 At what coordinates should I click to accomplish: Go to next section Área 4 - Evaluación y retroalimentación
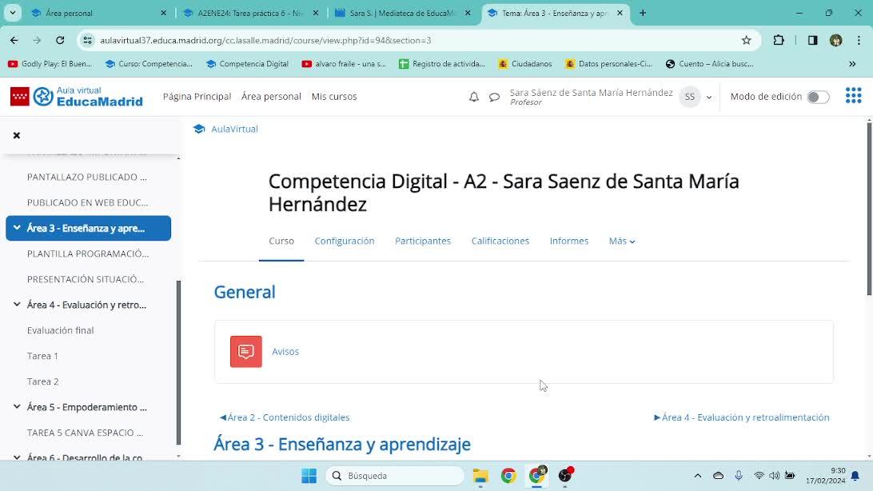click(742, 417)
